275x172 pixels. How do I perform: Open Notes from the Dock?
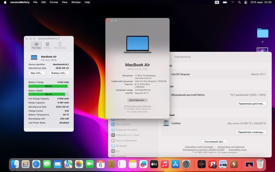132,164
